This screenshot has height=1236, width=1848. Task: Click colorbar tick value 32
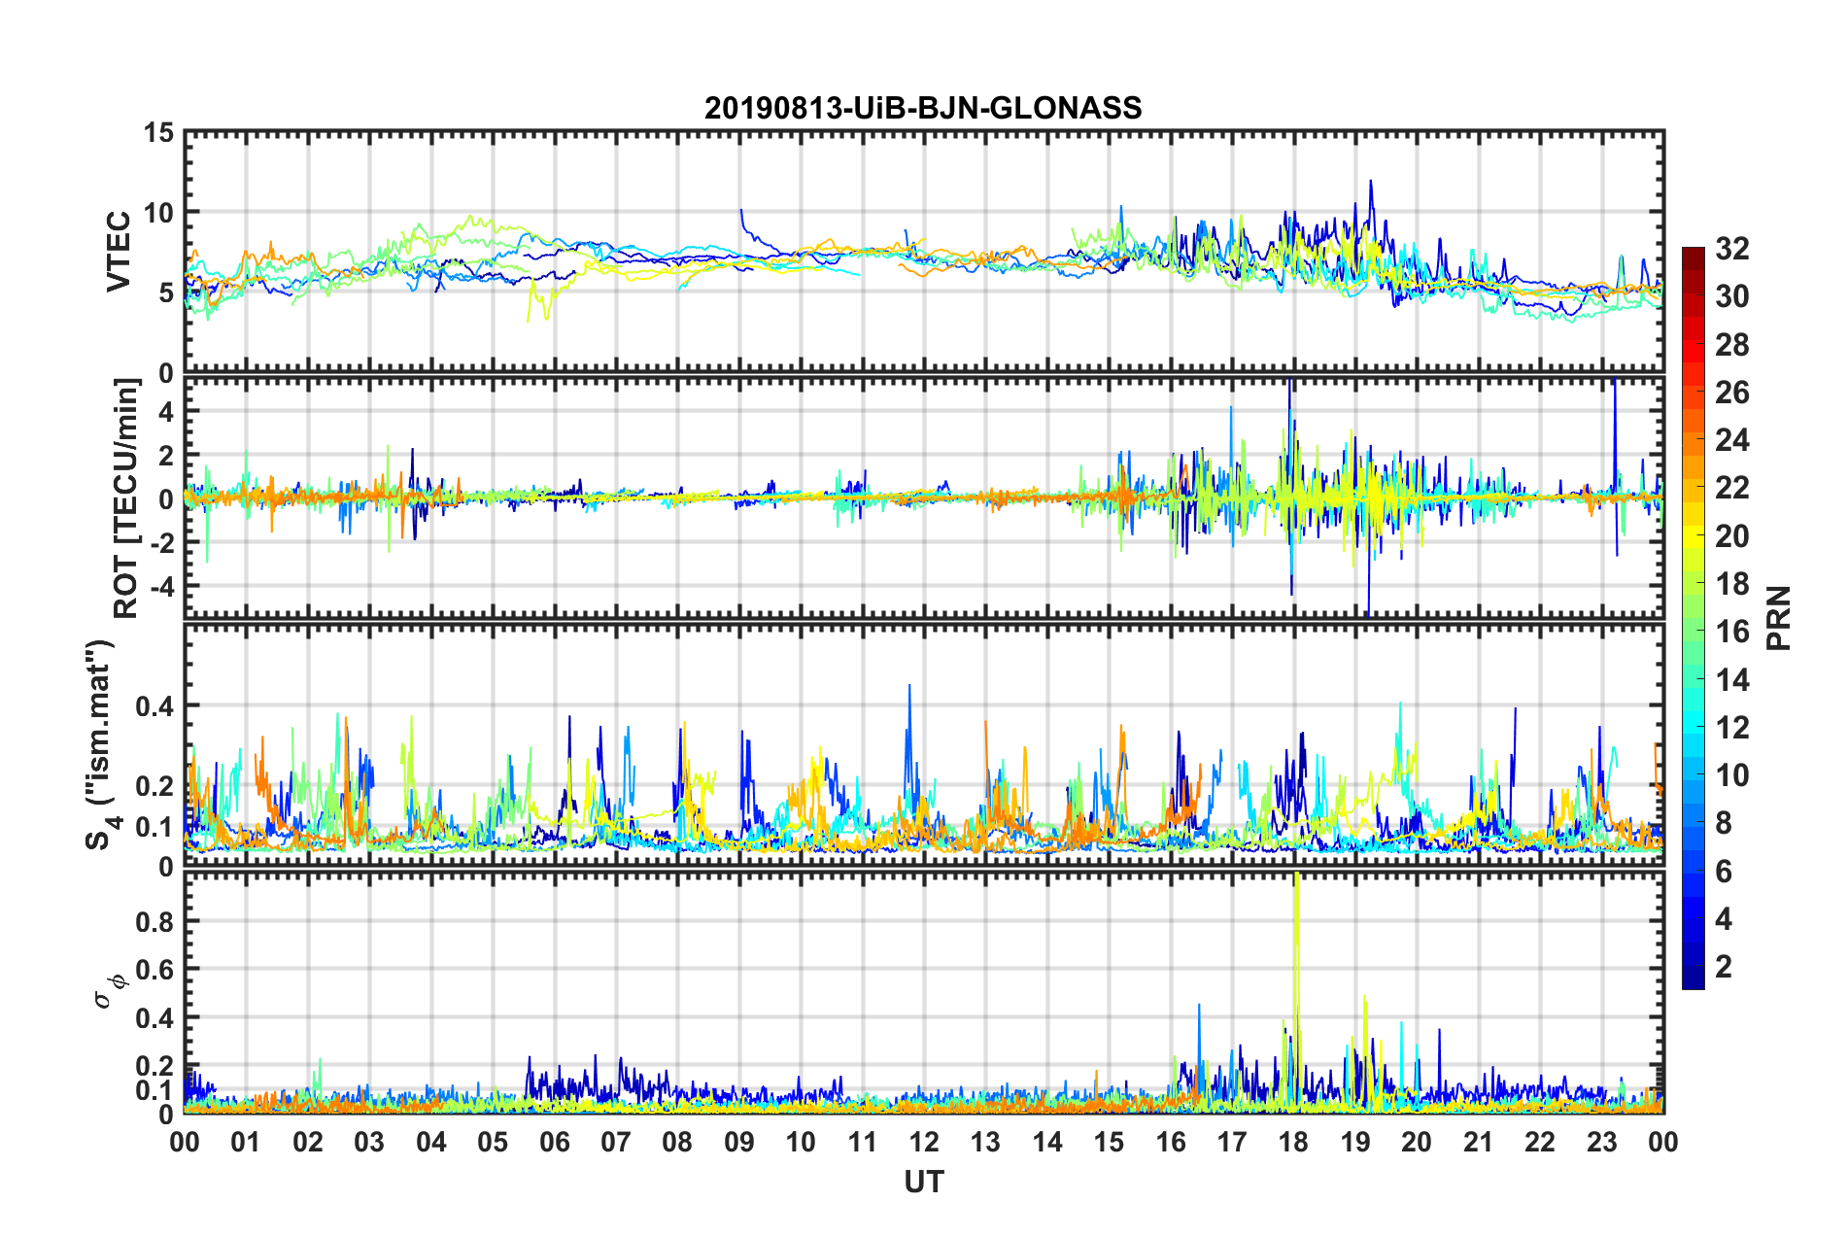[1731, 249]
